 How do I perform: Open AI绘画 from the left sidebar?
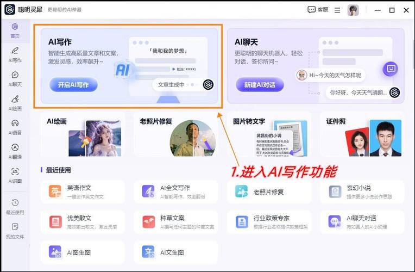[x=15, y=103]
